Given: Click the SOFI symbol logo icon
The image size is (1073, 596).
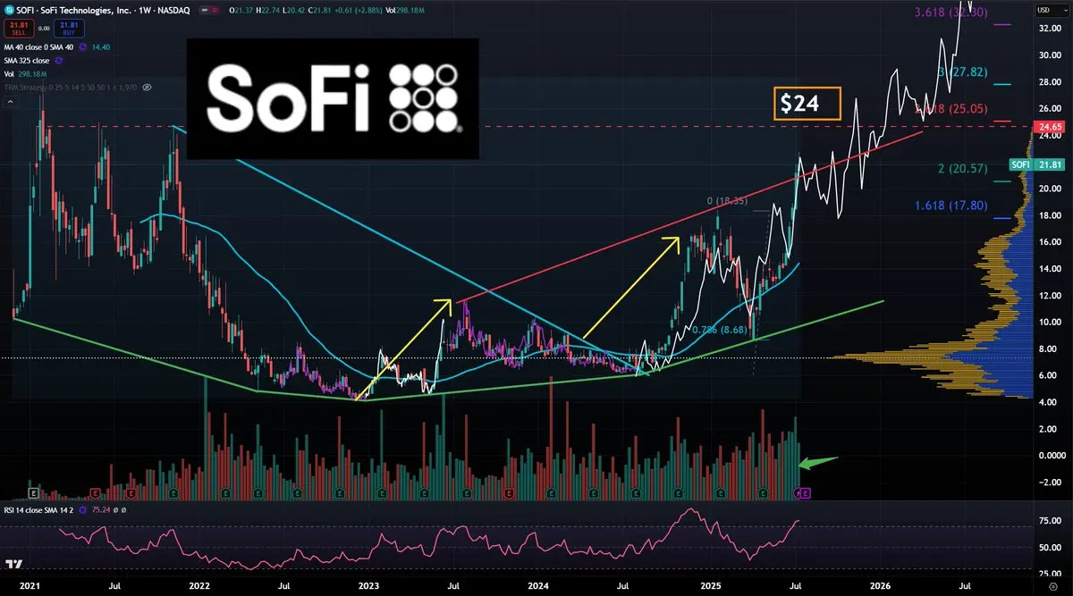Looking at the screenshot, I should 9,10.
